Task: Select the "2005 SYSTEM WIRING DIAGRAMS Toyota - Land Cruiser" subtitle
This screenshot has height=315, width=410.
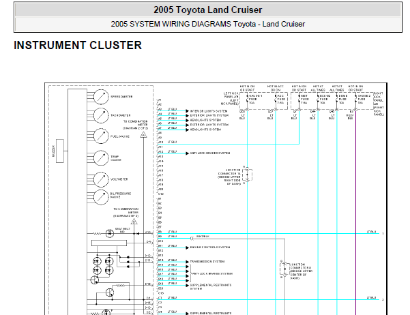Action: coord(208,24)
